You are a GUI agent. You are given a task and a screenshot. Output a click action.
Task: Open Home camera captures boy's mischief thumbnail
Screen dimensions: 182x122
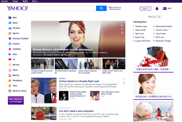tap(90, 64)
